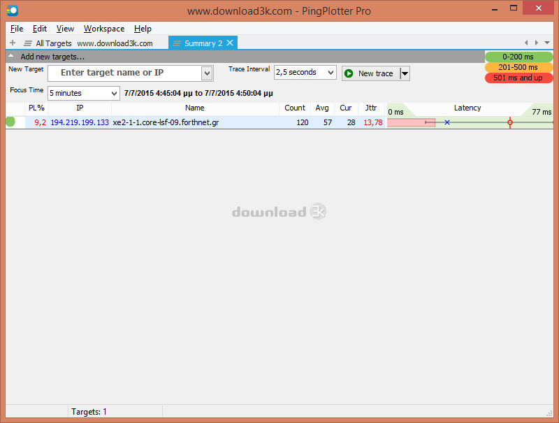The width and height of the screenshot is (559, 423).
Task: Open the New trace options arrow
Action: click(x=405, y=73)
